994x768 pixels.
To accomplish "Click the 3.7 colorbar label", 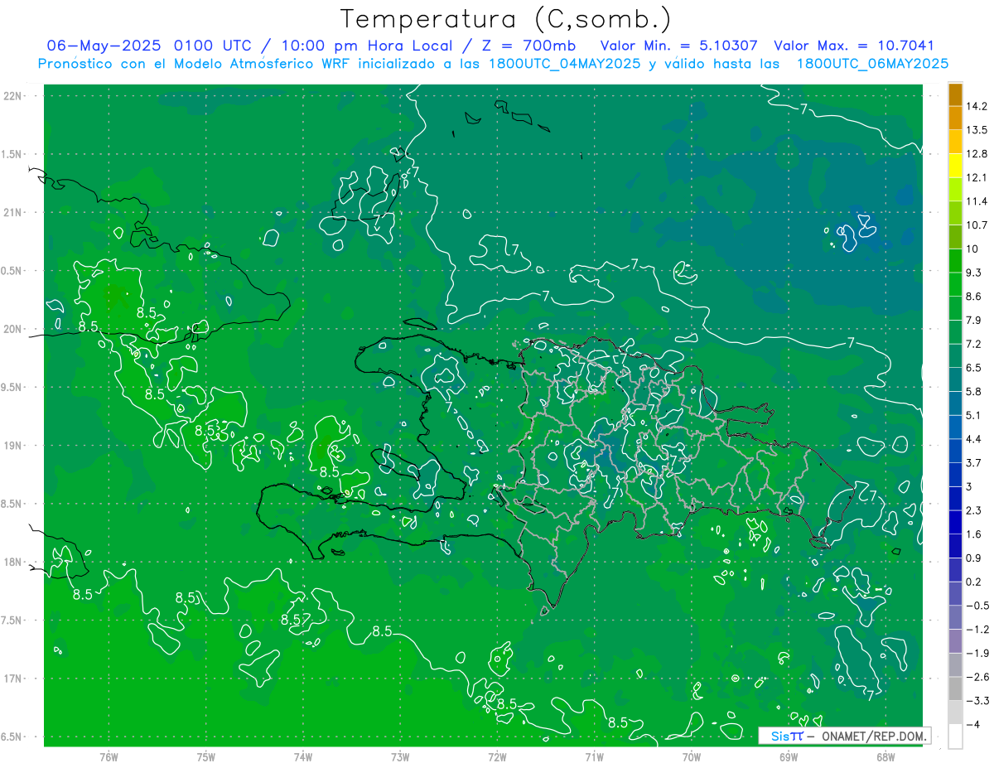I will pos(974,462).
